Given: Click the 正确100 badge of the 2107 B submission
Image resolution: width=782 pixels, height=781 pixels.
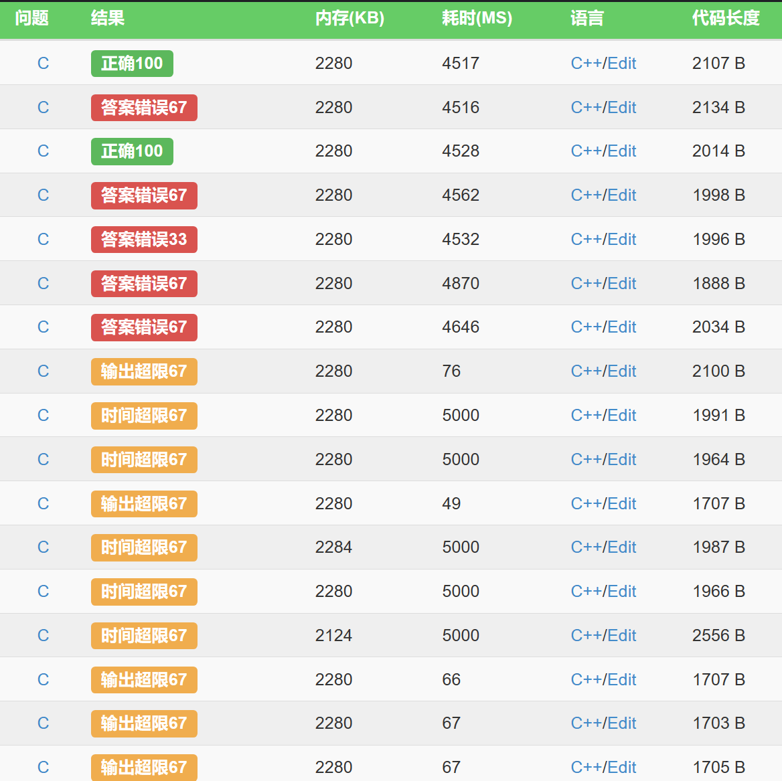Looking at the screenshot, I should coord(132,64).
